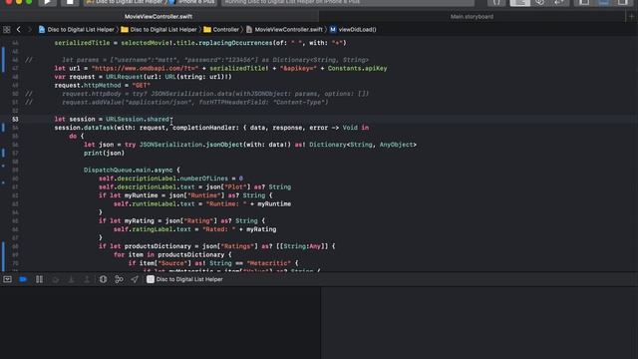This screenshot has width=638, height=359.
Task: Click 'DispatchQueue.main.async {' line
Action: 132,171
